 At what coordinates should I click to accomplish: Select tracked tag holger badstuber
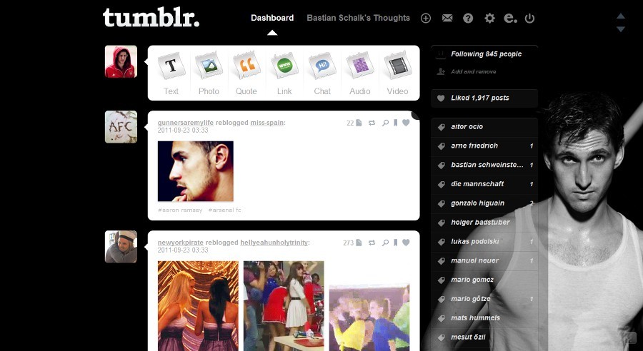tap(484, 223)
